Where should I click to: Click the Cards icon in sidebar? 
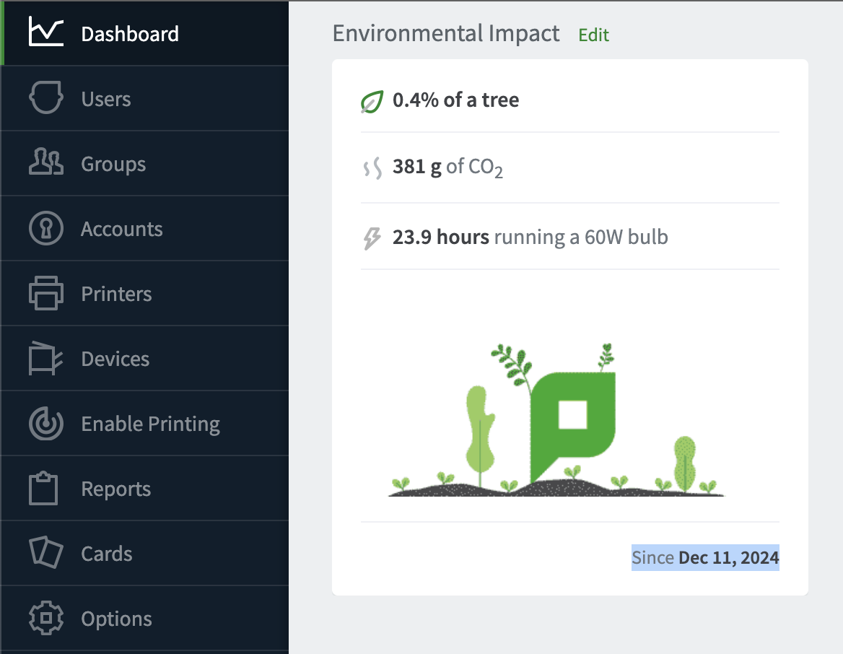46,554
